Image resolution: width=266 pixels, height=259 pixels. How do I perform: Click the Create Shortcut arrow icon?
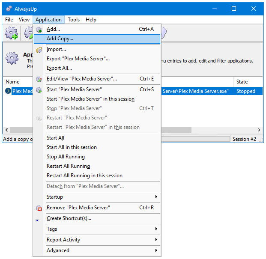37,220
